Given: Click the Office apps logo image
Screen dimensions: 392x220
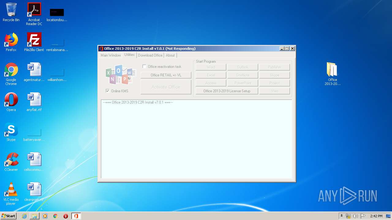Looking at the screenshot, I should click(121, 75).
